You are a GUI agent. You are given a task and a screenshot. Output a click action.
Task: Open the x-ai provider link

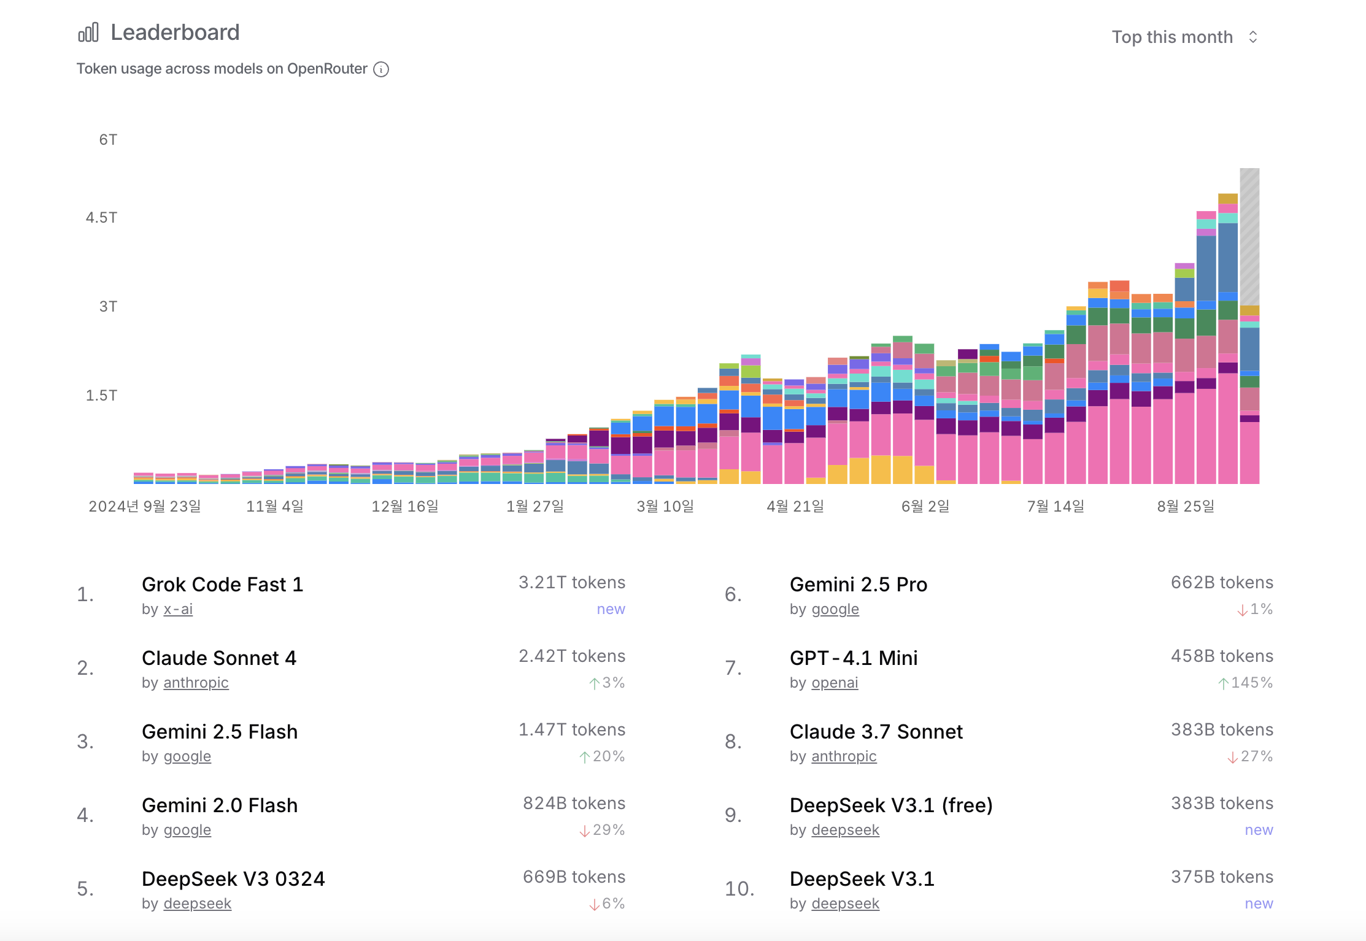click(178, 609)
